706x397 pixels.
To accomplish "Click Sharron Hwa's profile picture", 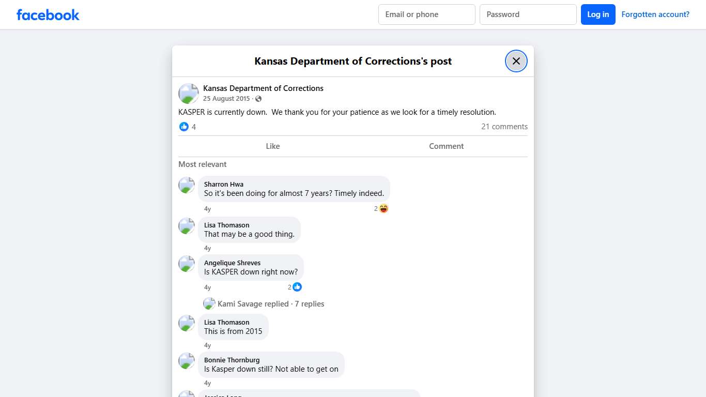I will tap(186, 185).
